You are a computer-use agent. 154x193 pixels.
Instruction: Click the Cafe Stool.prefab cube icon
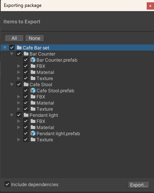click(x=33, y=90)
